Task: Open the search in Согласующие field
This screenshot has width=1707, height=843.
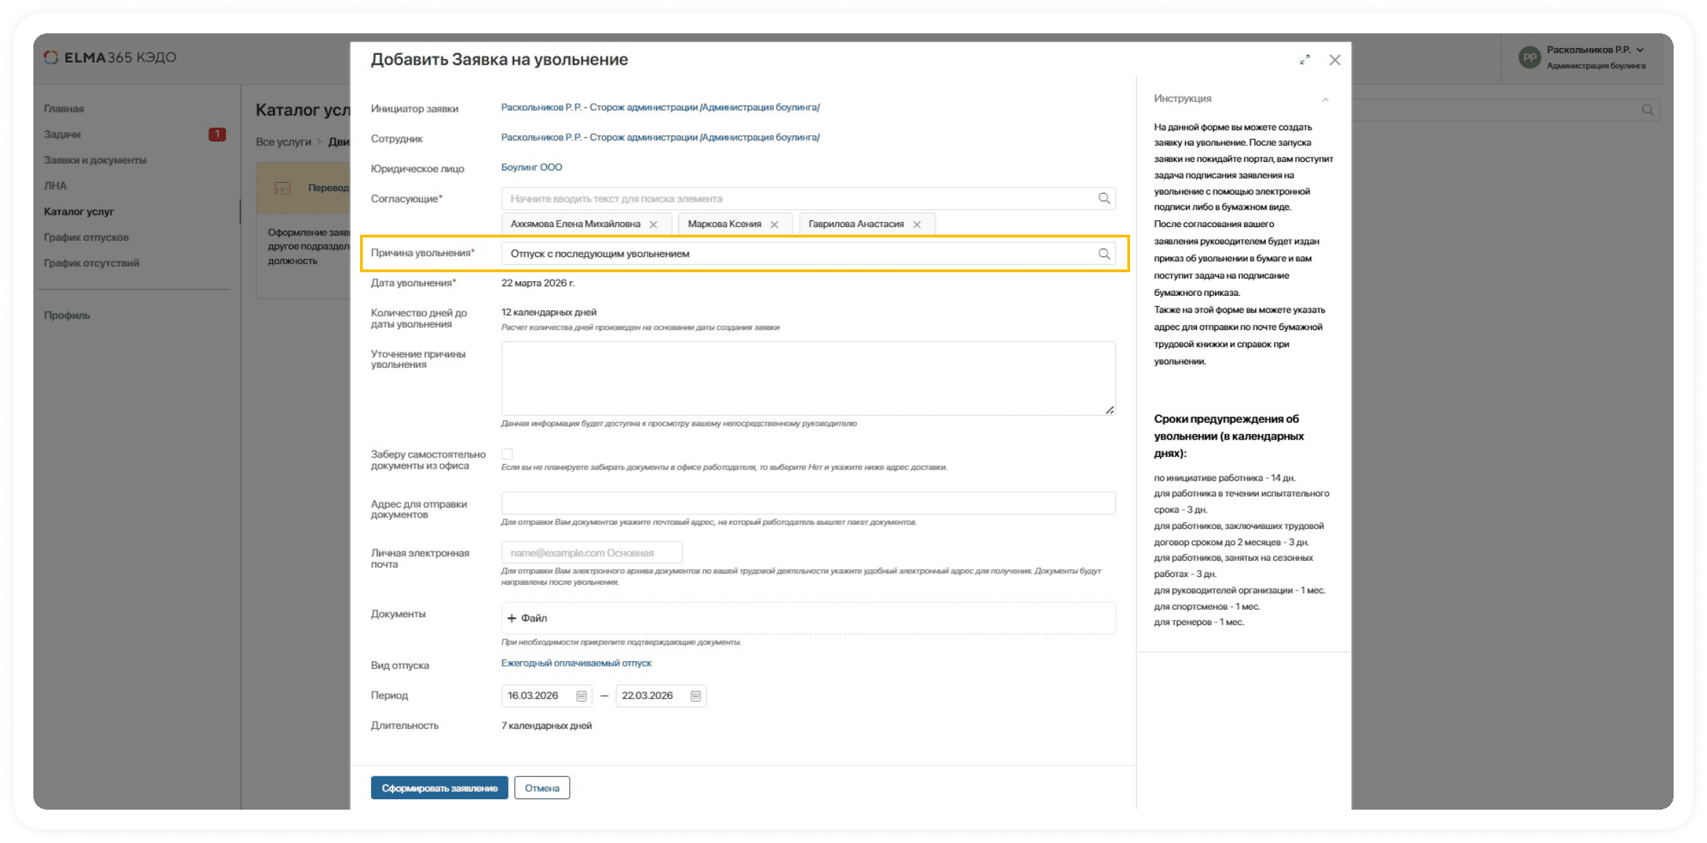Action: coord(1104,198)
